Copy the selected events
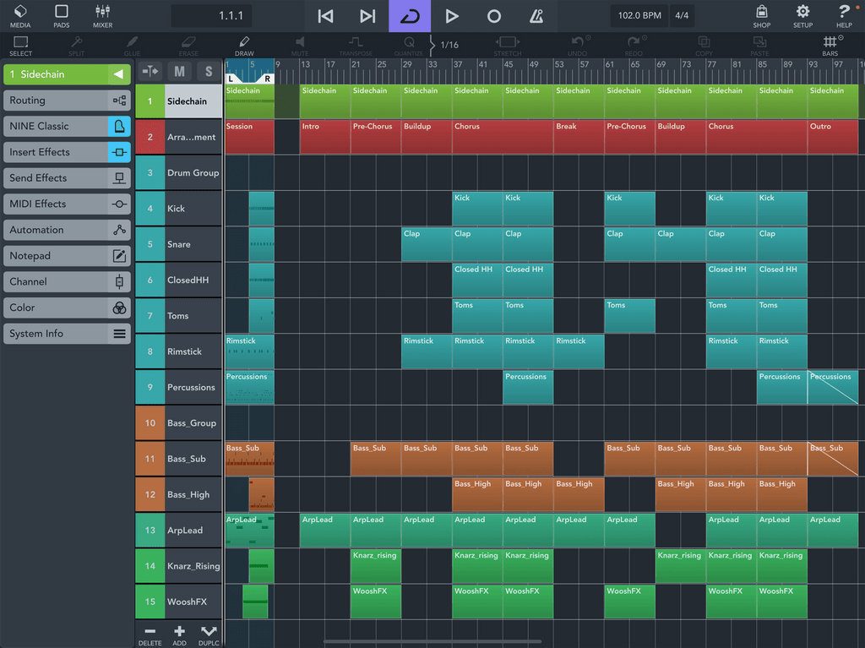This screenshot has height=648, width=865. click(704, 46)
